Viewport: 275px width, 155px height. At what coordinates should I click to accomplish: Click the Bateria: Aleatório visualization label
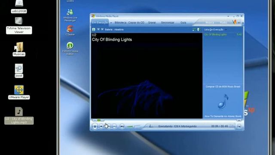point(114,30)
